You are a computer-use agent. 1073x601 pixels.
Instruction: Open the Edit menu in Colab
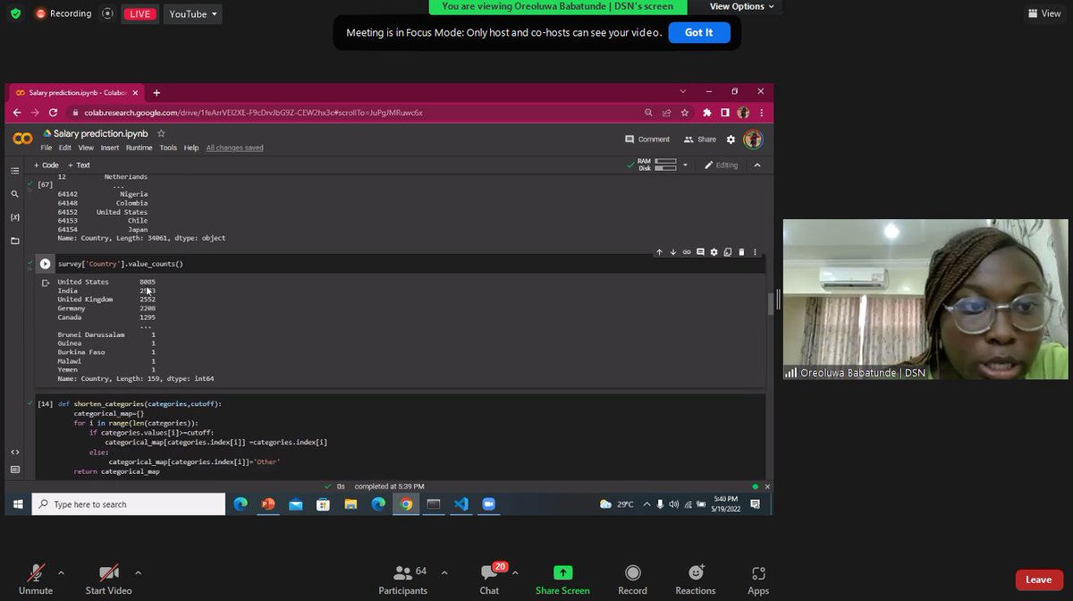pyautogui.click(x=65, y=148)
